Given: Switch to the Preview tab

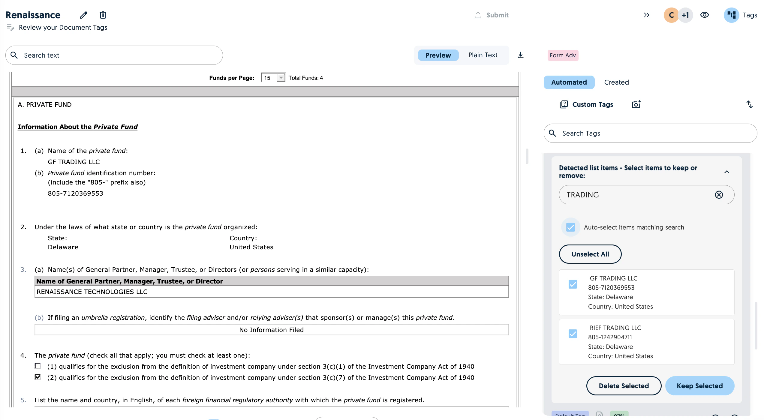Looking at the screenshot, I should [438, 55].
